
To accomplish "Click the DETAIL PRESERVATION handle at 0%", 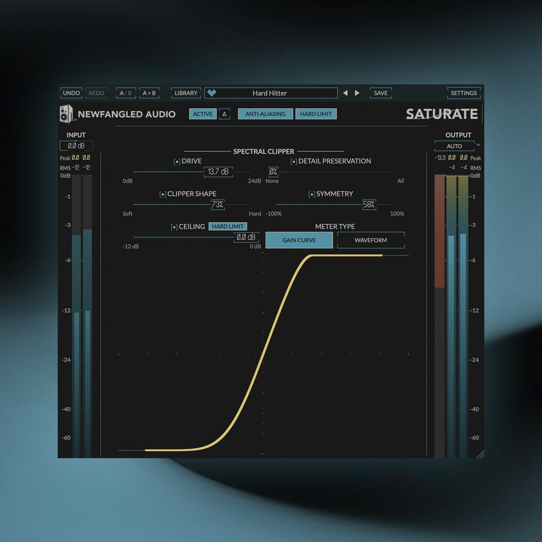I will point(273,172).
